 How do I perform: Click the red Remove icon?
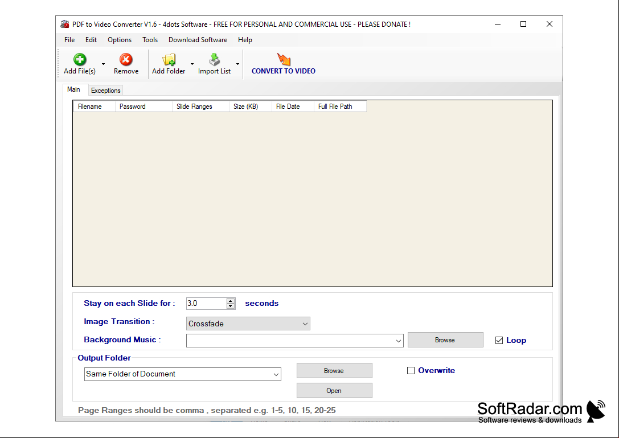[126, 60]
